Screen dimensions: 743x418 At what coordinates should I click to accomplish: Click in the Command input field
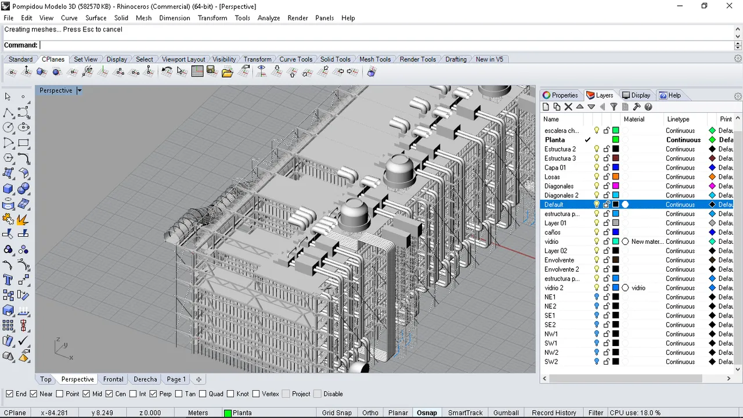386,45
